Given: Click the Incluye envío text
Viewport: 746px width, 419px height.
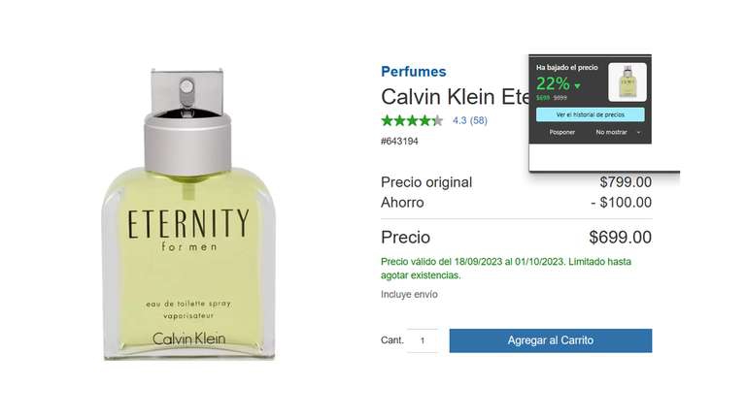Looking at the screenshot, I should (x=409, y=295).
